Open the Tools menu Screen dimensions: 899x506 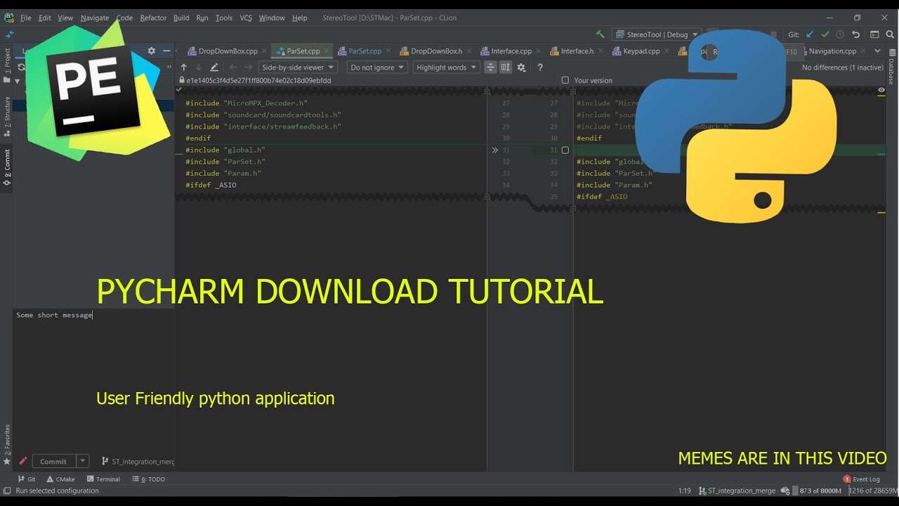point(224,18)
